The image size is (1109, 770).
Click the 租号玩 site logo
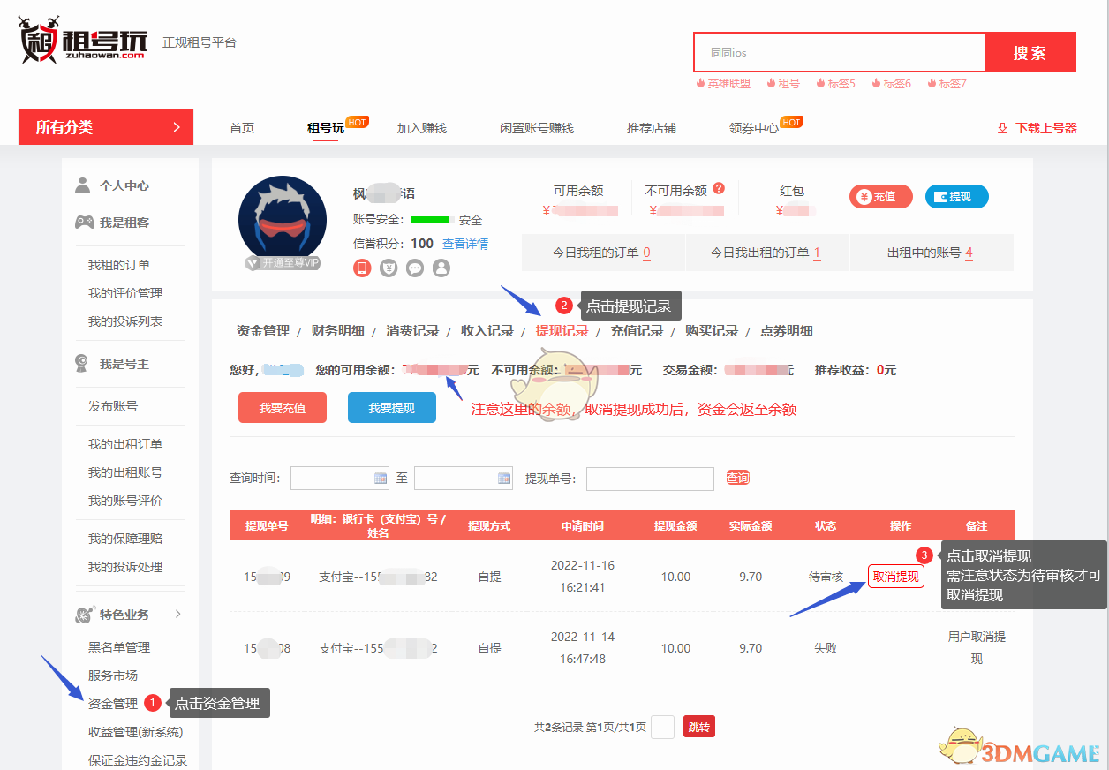tap(82, 42)
